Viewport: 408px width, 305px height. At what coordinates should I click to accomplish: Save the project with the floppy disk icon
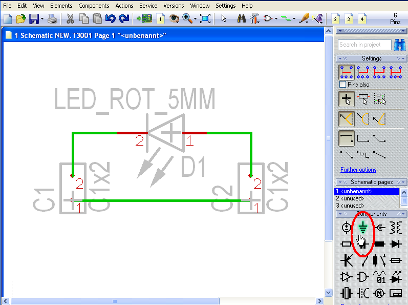click(34, 19)
